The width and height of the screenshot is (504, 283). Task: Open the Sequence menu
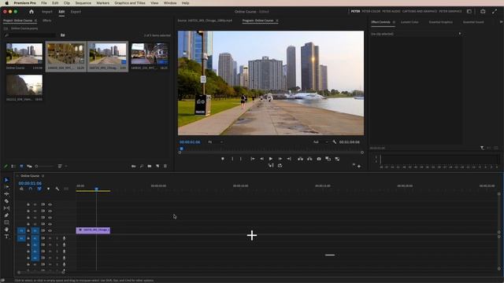[x=83, y=3]
